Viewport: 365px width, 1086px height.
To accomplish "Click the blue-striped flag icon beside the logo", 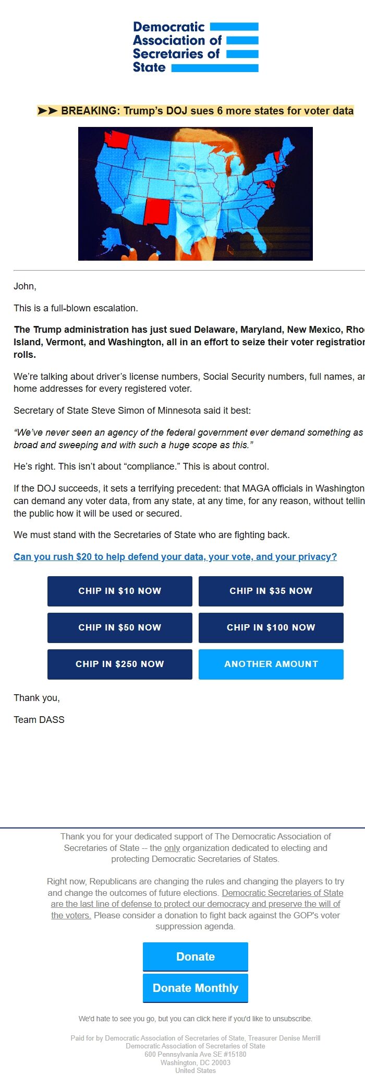I will coord(234,46).
